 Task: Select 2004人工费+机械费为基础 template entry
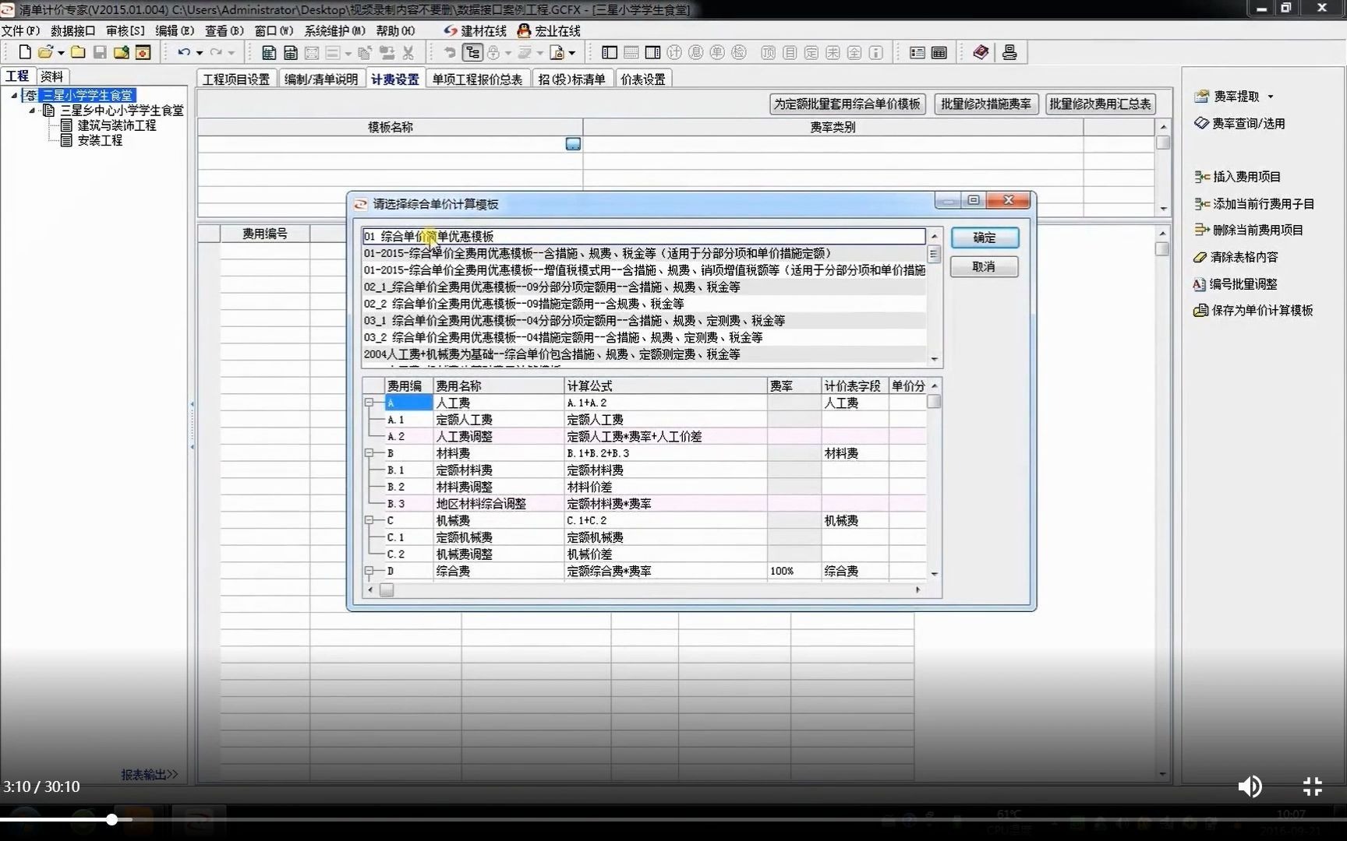point(644,354)
